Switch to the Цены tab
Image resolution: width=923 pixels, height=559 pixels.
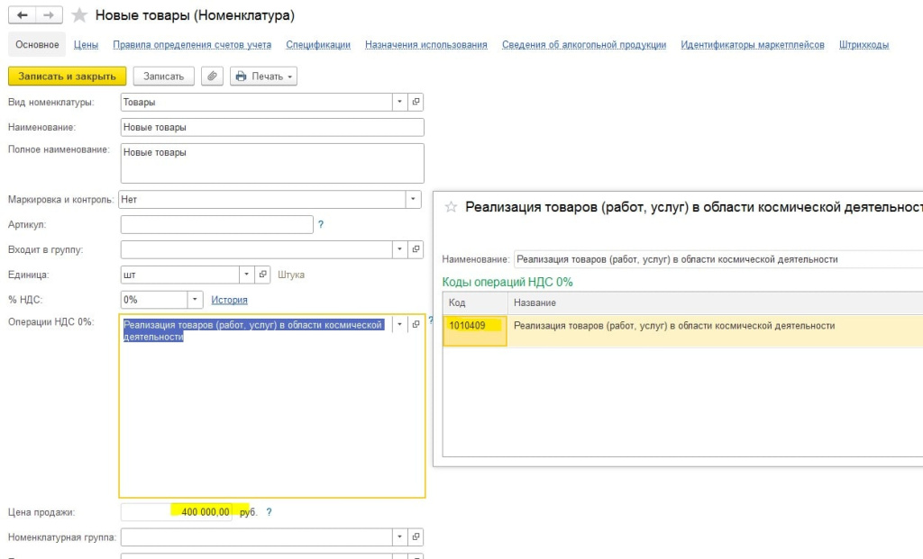(x=86, y=45)
